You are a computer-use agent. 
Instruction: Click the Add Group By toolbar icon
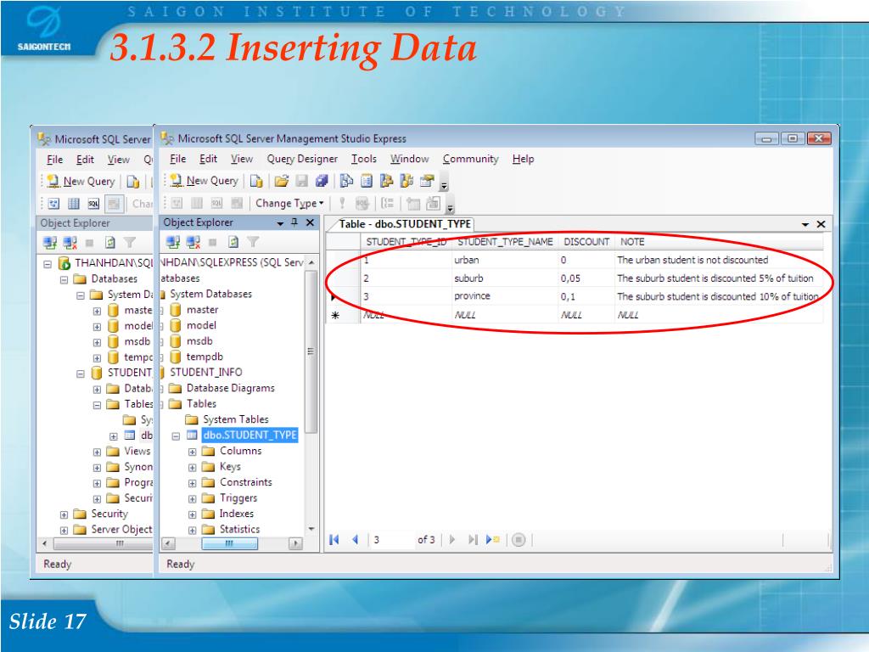point(387,204)
